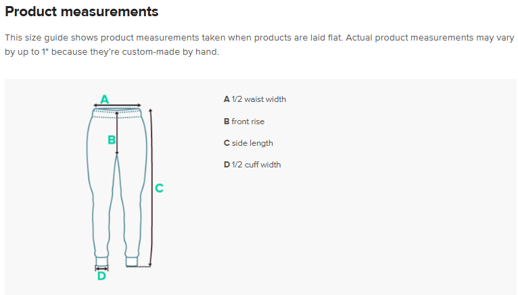This screenshot has height=295, width=518.
Task: Click the green letter D below cuff
Action: 101,275
